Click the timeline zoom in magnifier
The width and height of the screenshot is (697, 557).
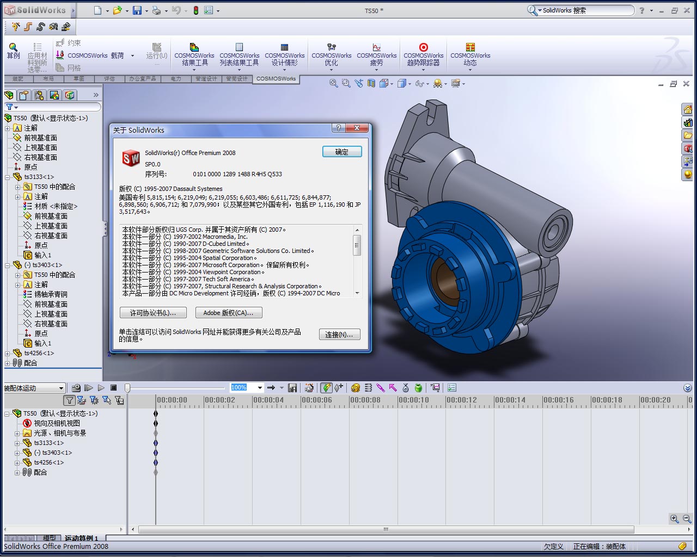675,519
